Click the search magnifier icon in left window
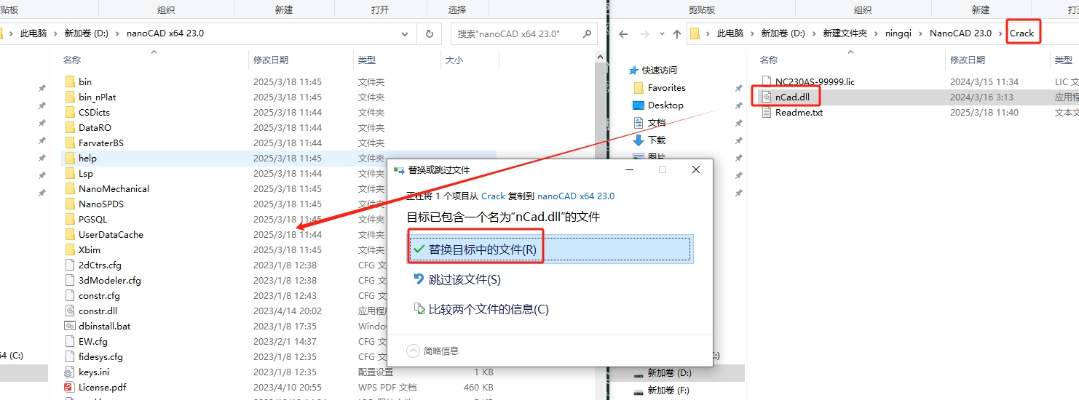Viewport: 1079px width, 400px height. tap(587, 33)
